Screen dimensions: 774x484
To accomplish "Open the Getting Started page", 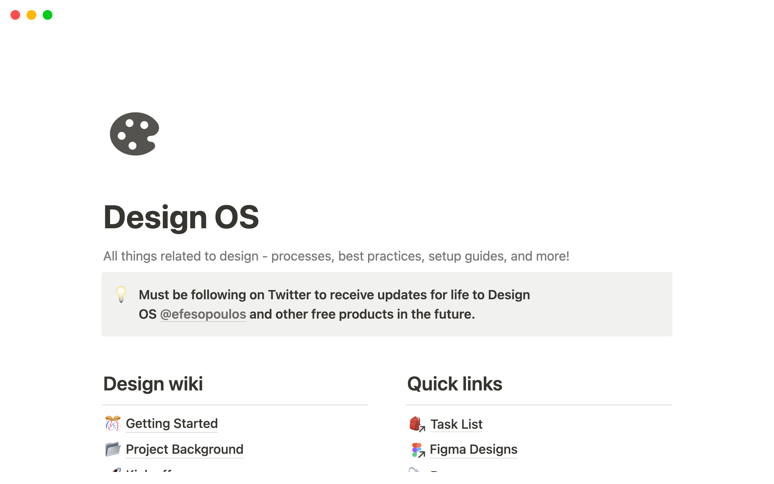I will click(x=172, y=423).
